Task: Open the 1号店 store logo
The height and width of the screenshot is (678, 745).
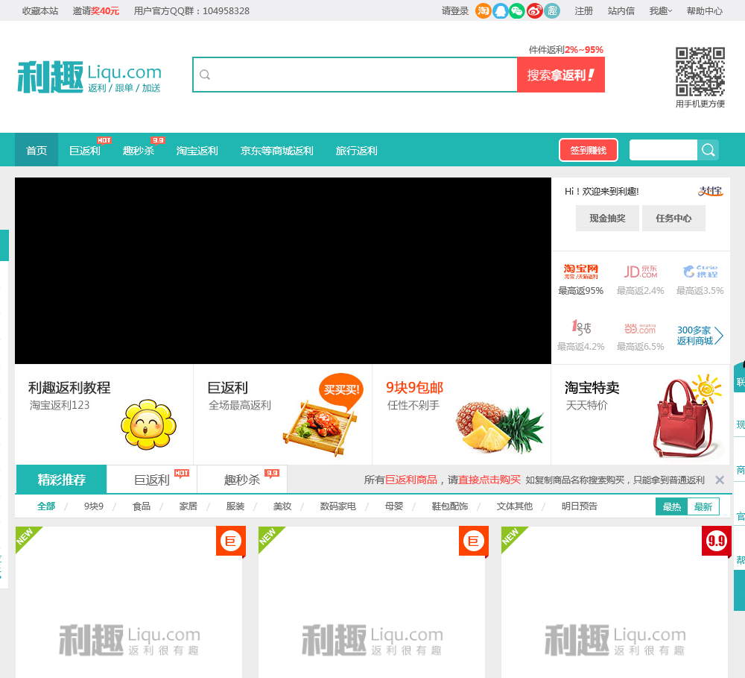Action: [580, 328]
